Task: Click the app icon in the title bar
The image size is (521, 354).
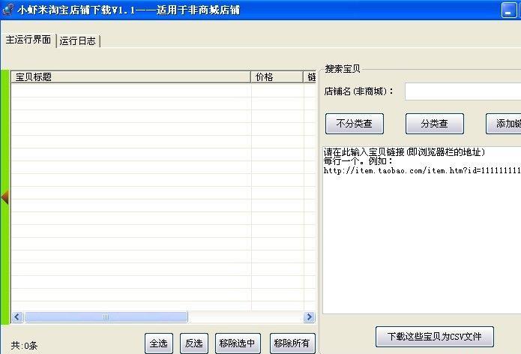Action: [7, 9]
